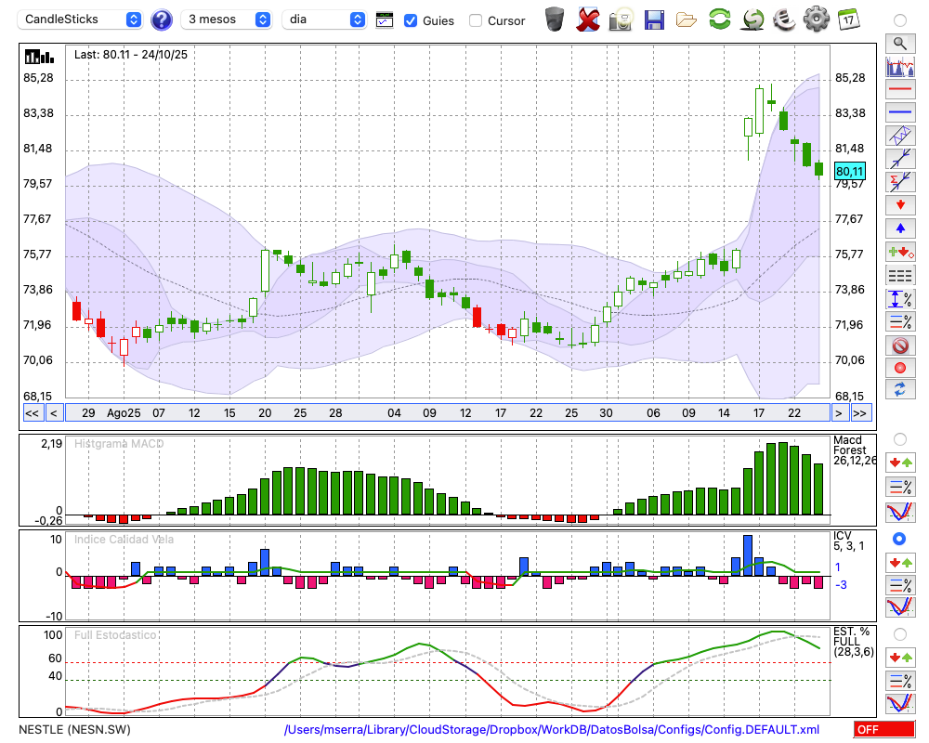Select the blue horizontal line drawing tool
Image resolution: width=929 pixels, height=743 pixels.
tap(899, 112)
